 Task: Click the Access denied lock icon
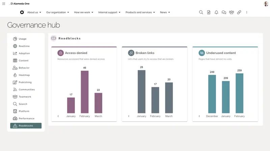(61, 53)
